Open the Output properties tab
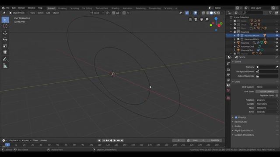This screenshot has width=280, height=157. click(228, 75)
